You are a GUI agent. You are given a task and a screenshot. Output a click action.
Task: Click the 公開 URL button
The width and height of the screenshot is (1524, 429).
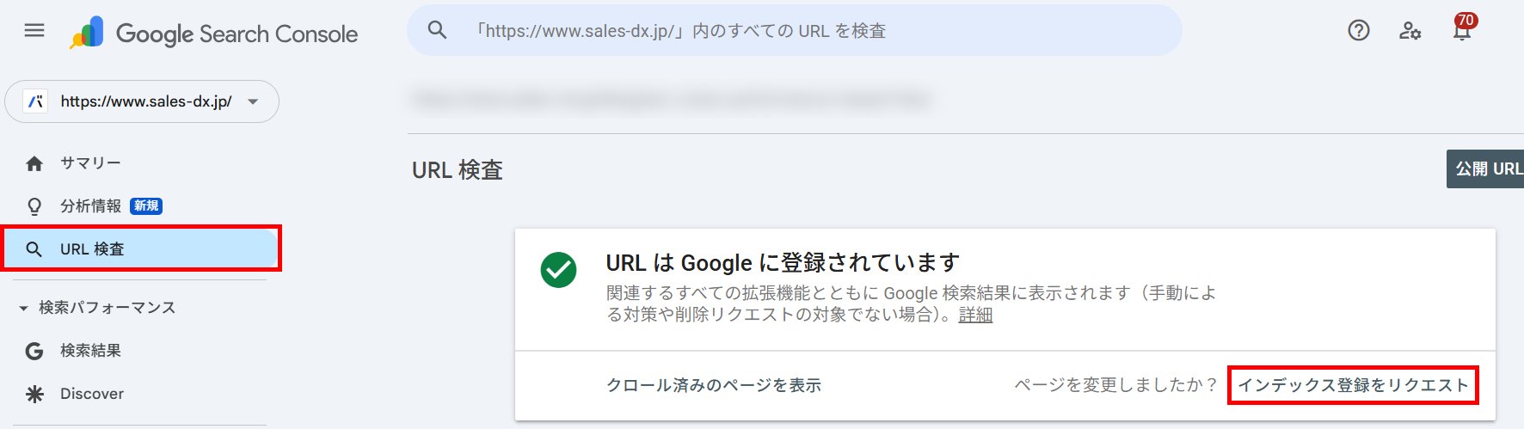[x=1487, y=169]
